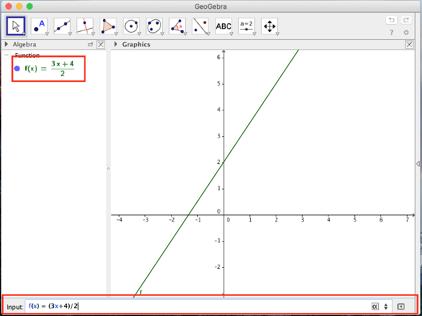Expand the Algebra style bar triangle
This screenshot has height=316, width=422.
7,45
